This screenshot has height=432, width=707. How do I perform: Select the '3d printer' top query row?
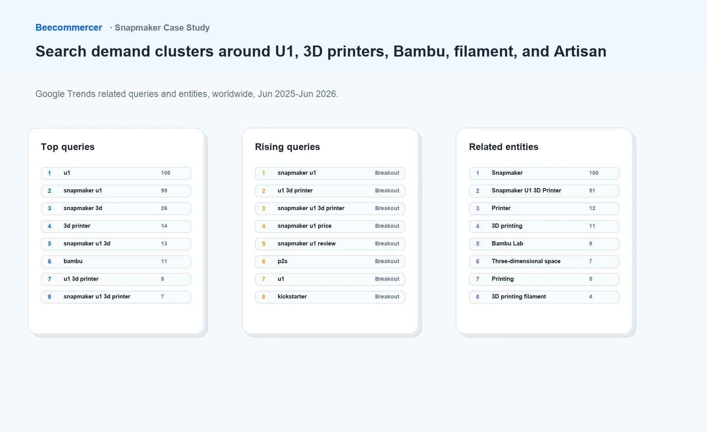[116, 226]
